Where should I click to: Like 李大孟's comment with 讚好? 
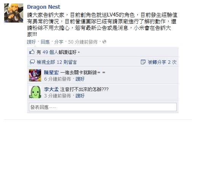click(80, 96)
